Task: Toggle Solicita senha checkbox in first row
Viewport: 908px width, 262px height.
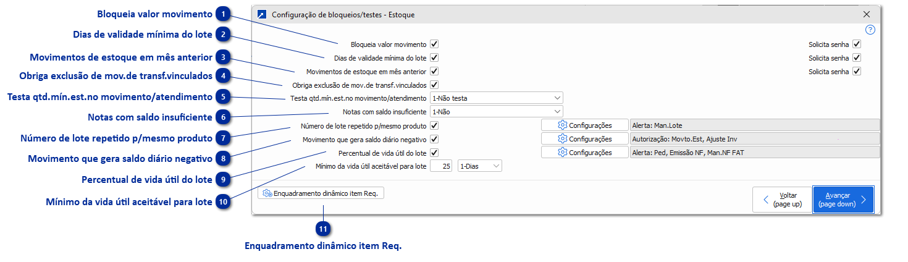Action: coord(856,44)
